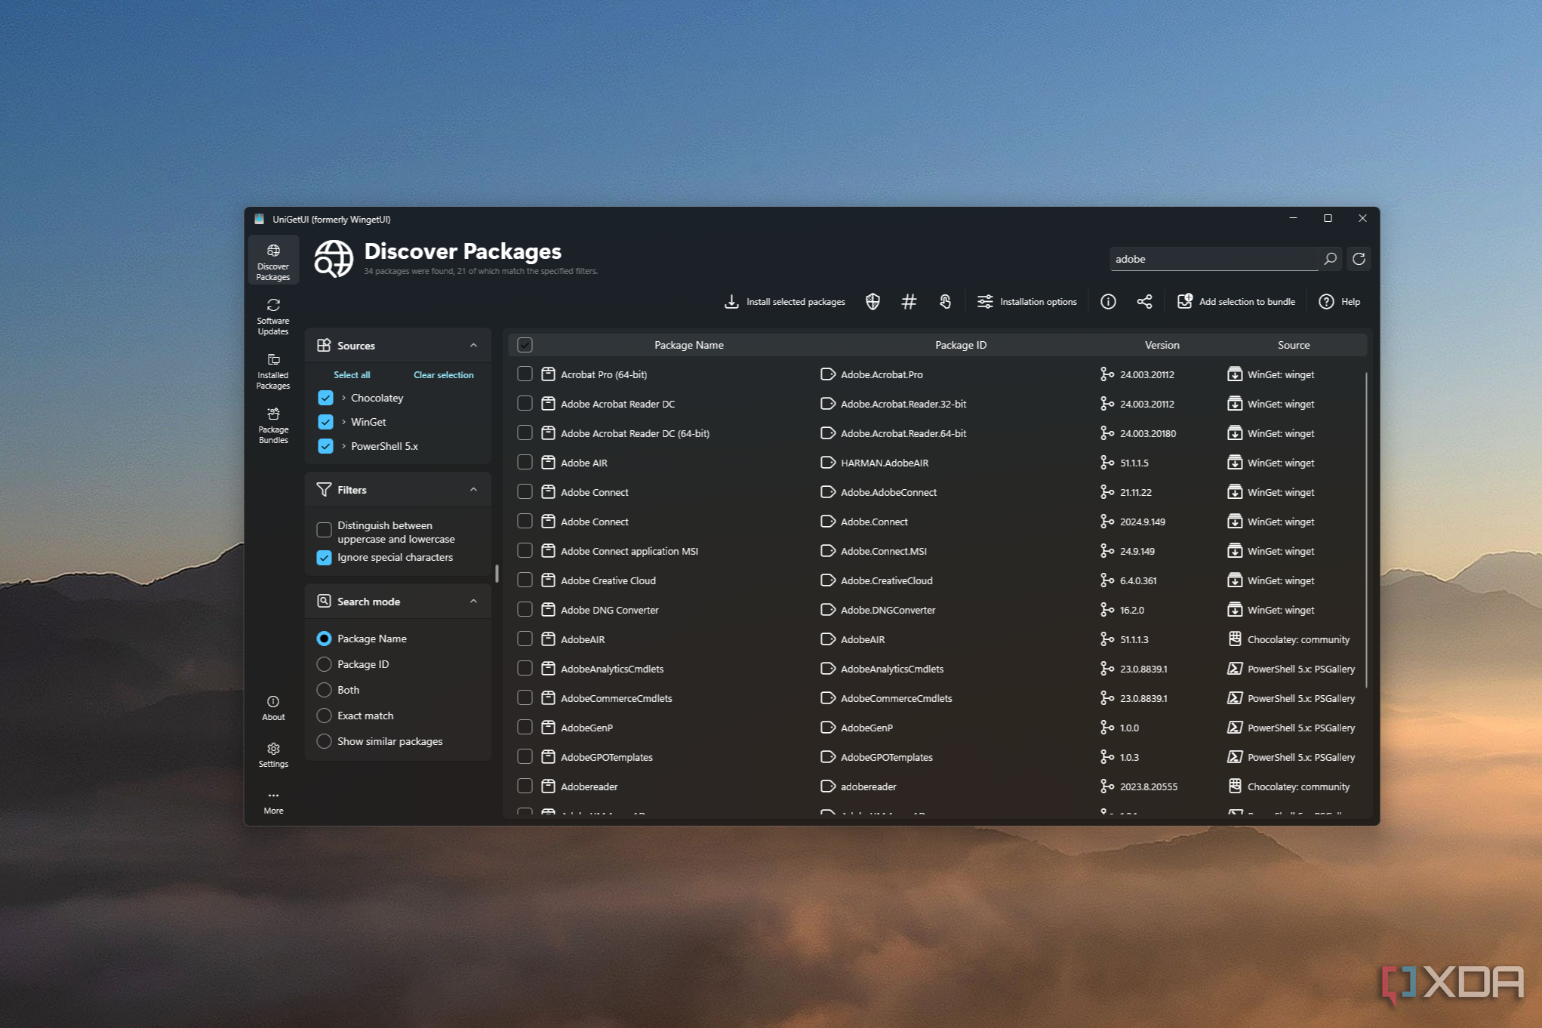Maximize the UniGetUI window
This screenshot has height=1028, width=1542.
pos(1328,218)
